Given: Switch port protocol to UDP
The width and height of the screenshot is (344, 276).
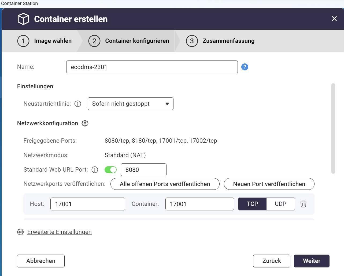Looking at the screenshot, I should tap(280, 204).
